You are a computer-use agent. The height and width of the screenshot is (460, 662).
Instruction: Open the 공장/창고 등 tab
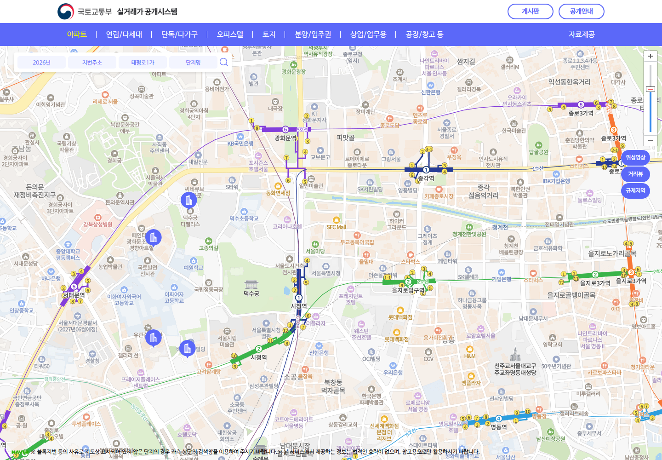tap(424, 34)
